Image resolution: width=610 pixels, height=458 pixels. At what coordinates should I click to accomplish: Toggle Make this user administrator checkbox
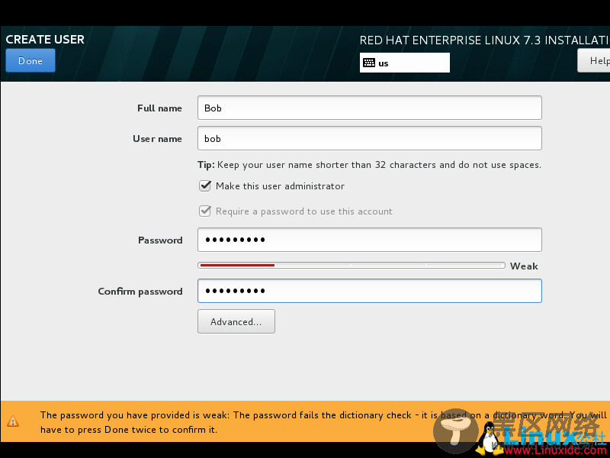(x=205, y=185)
